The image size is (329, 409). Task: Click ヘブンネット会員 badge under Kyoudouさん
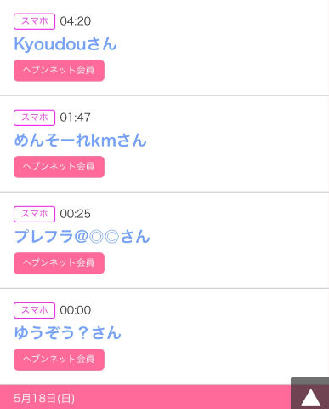59,71
